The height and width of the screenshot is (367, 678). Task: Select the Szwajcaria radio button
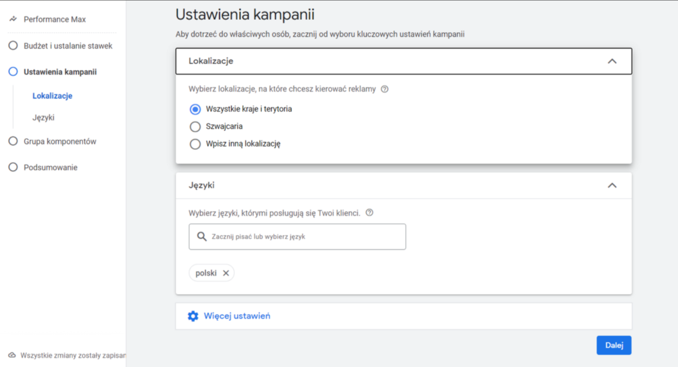pyautogui.click(x=195, y=126)
